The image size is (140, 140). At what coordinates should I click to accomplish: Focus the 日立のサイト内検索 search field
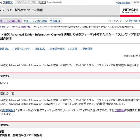coord(27,2)
